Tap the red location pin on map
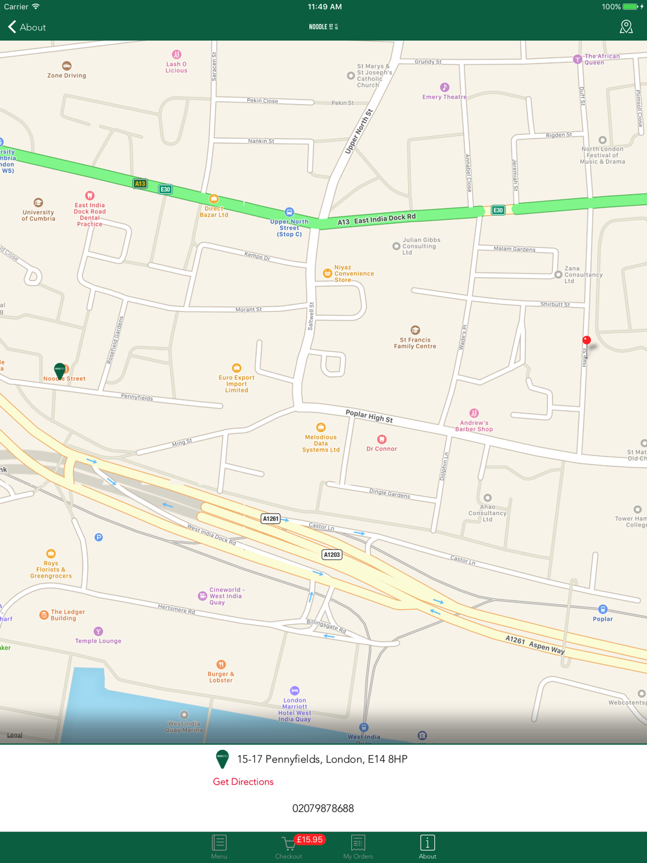 (x=586, y=340)
